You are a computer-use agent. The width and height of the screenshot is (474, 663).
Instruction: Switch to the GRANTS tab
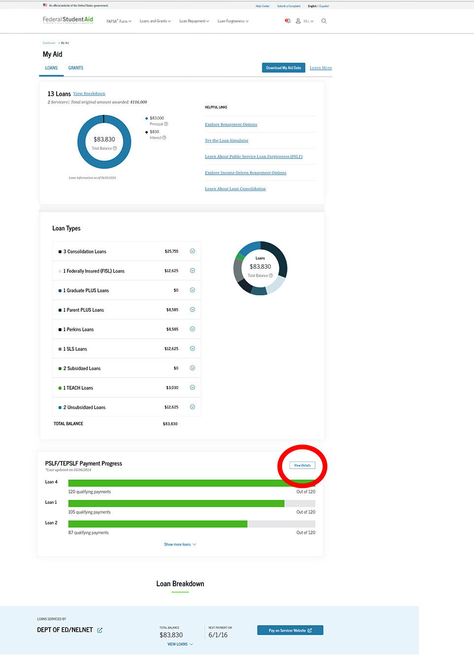point(75,67)
